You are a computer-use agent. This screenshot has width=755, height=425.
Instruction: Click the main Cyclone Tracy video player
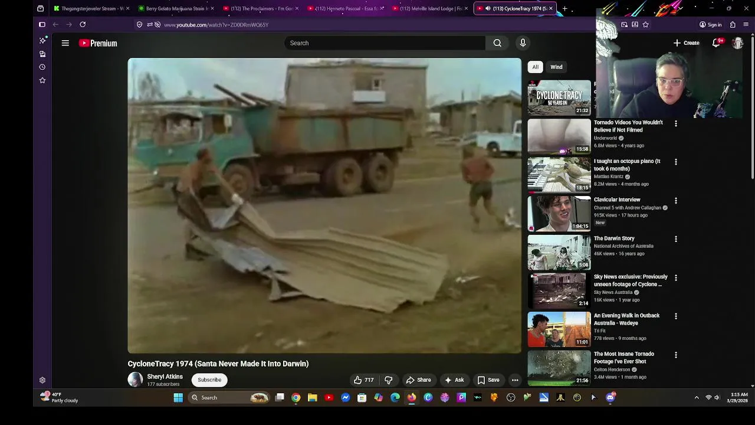tap(324, 205)
